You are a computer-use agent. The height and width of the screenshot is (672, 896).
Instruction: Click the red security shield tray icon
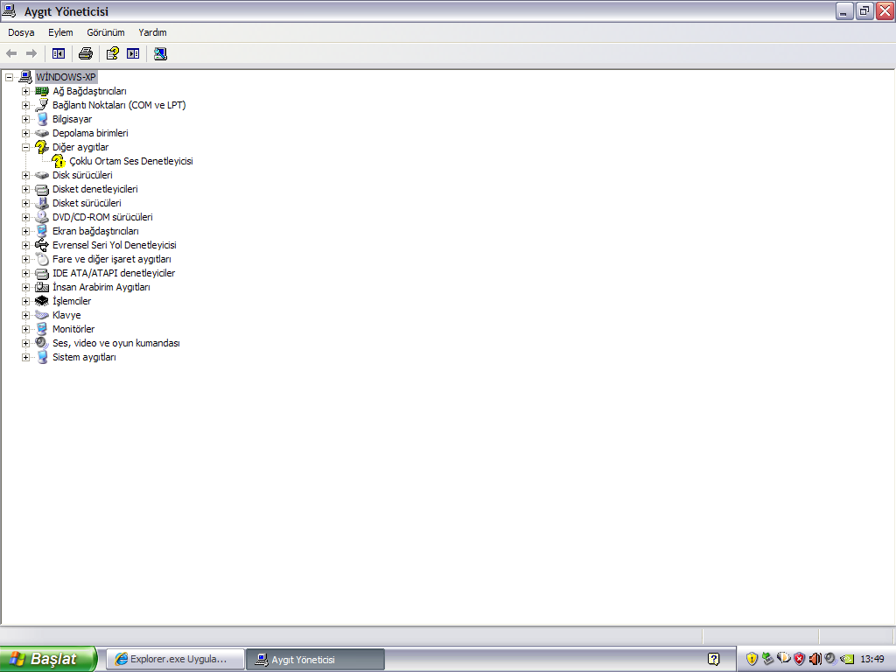[799, 659]
